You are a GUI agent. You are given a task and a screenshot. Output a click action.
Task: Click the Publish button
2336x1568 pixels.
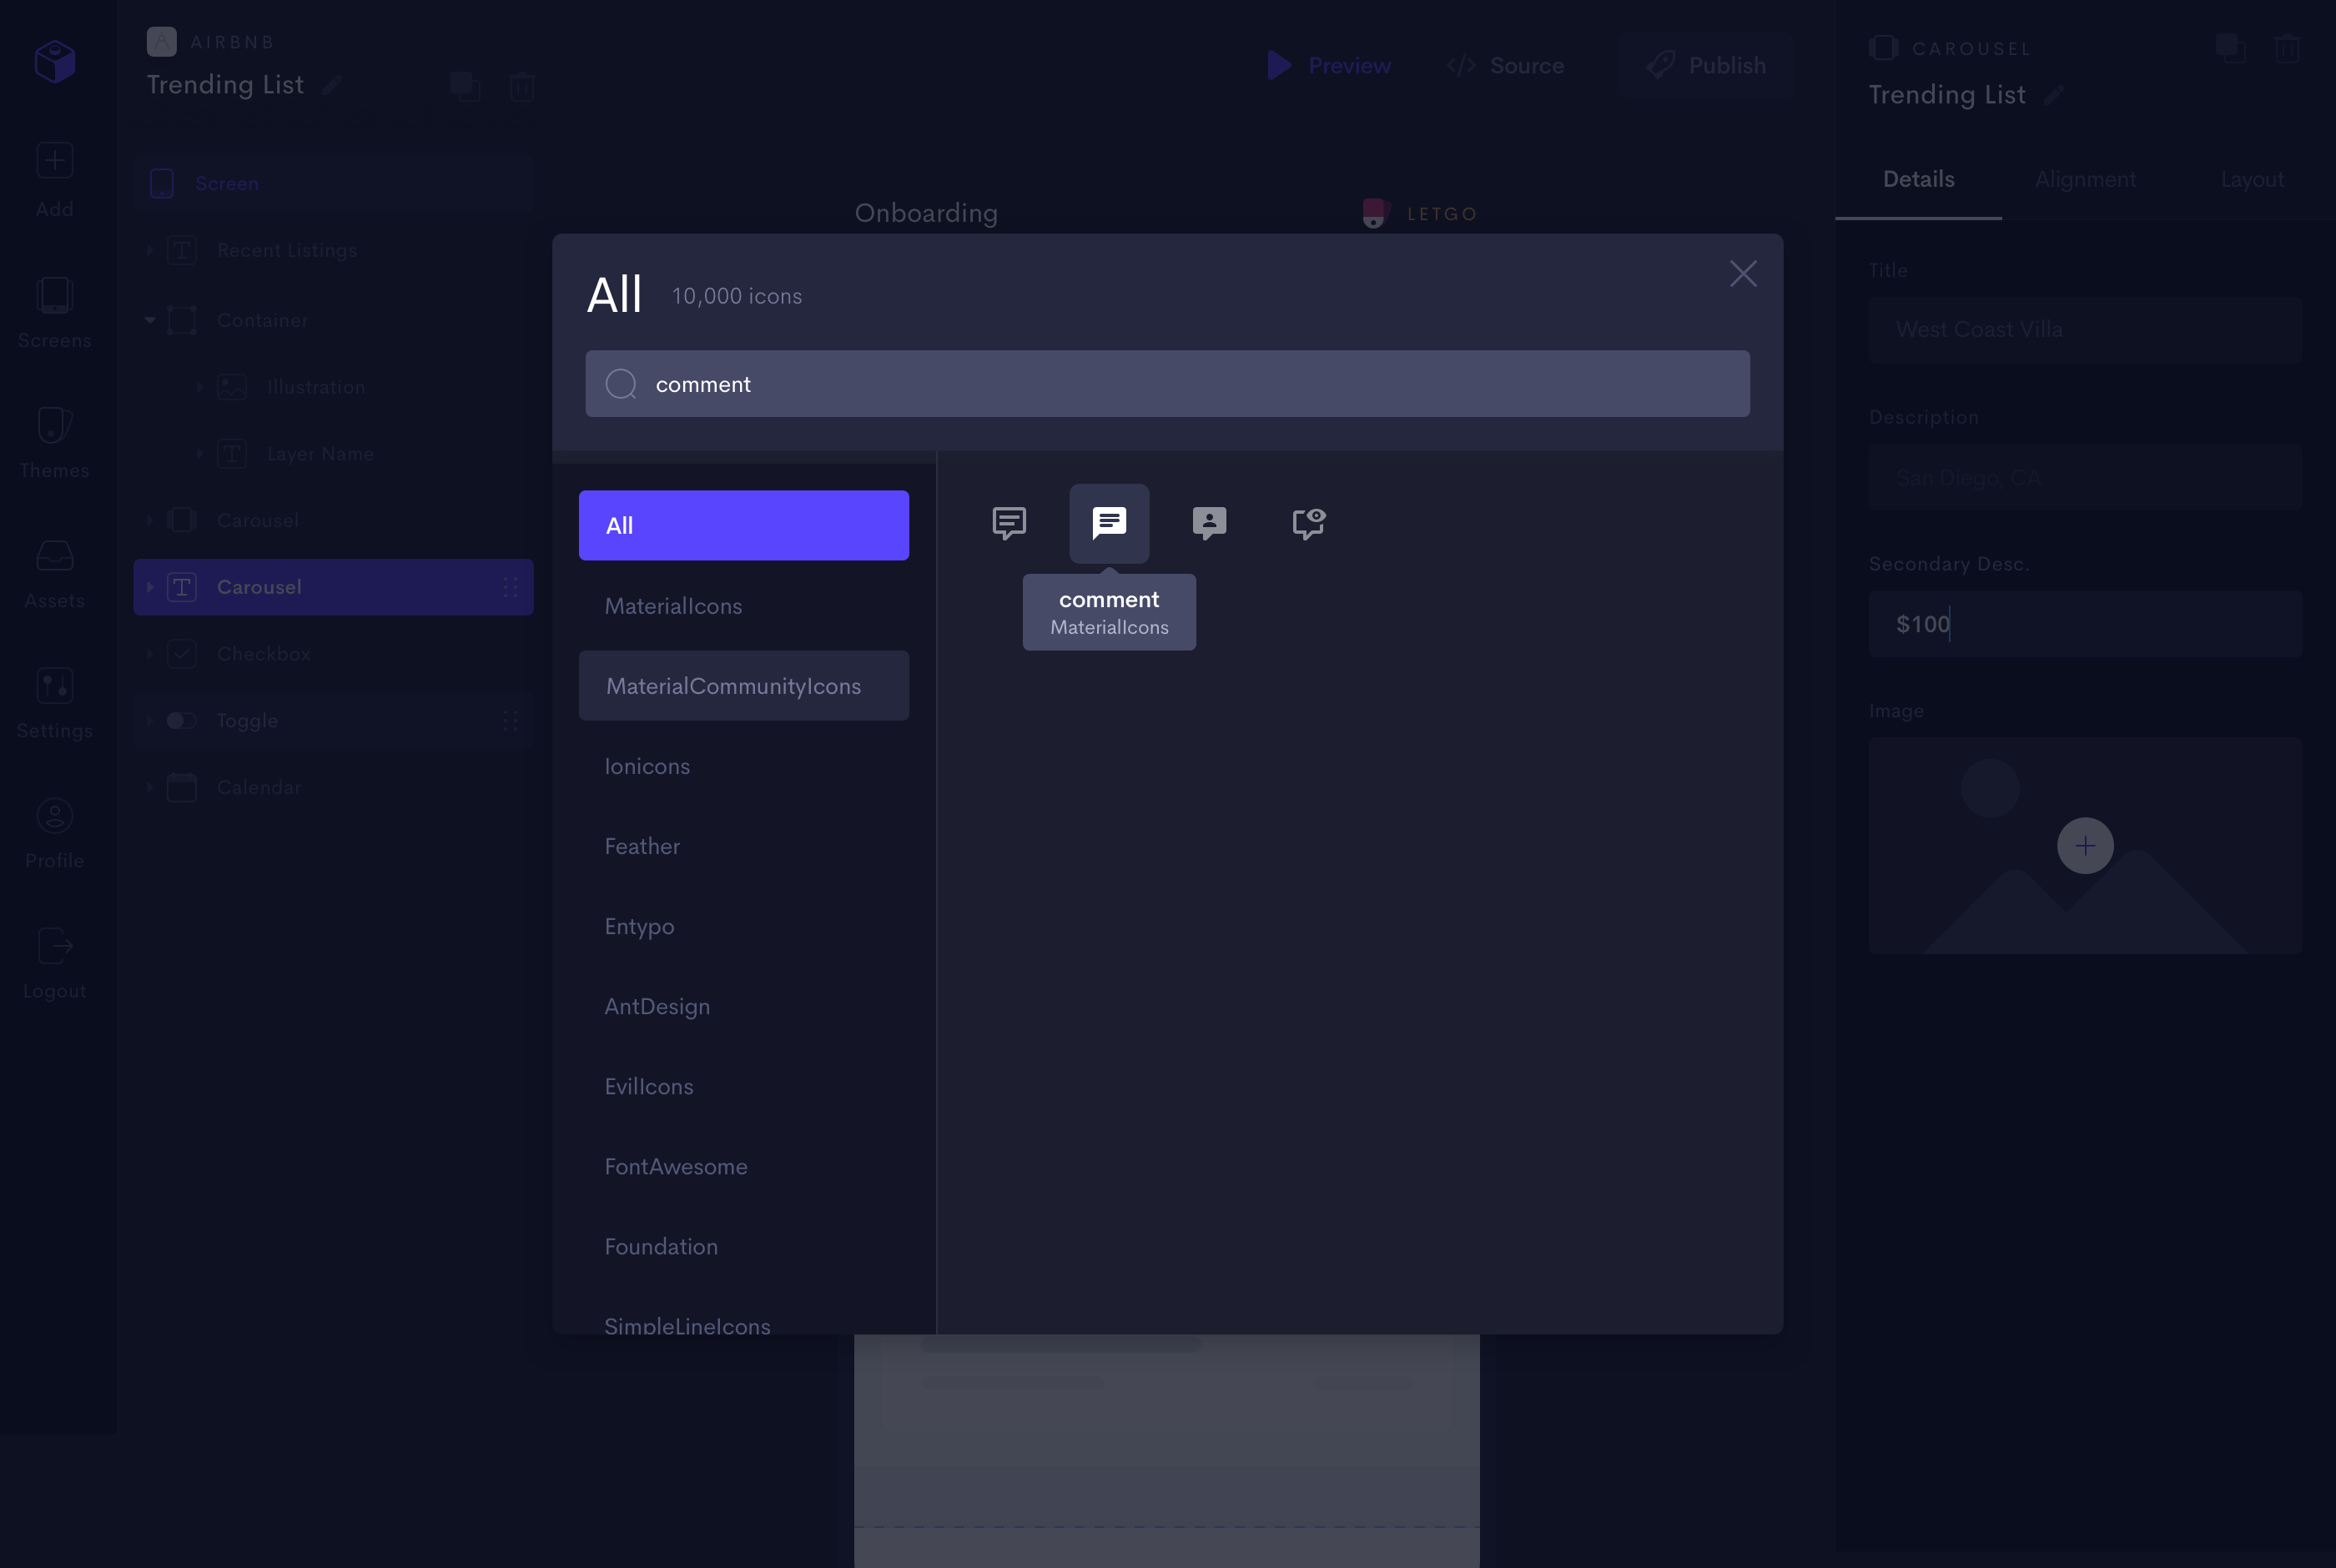point(1706,65)
